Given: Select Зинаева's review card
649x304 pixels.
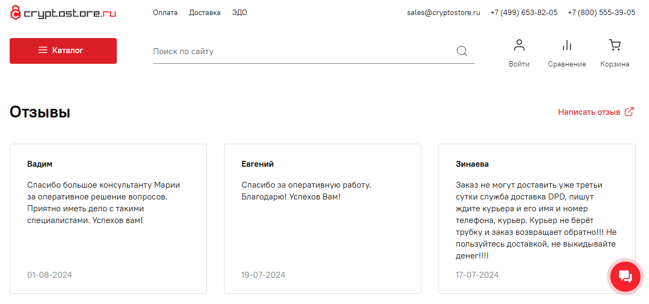Looking at the screenshot, I should point(537,219).
